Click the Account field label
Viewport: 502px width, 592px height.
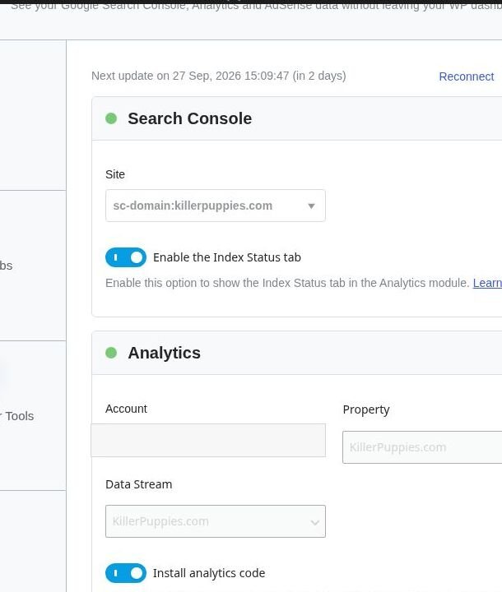coord(126,409)
